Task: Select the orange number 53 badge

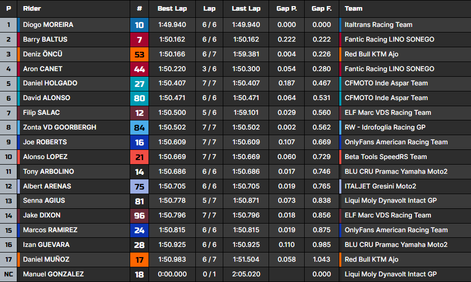Action: pos(139,54)
